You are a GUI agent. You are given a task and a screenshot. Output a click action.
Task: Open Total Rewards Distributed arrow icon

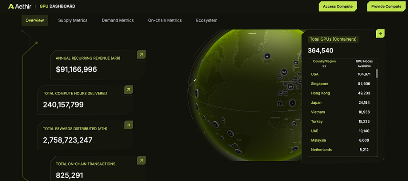(x=128, y=125)
